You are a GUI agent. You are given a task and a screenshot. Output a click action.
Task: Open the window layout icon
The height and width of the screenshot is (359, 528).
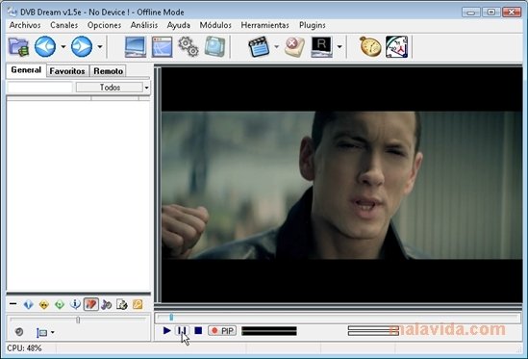tap(162, 47)
